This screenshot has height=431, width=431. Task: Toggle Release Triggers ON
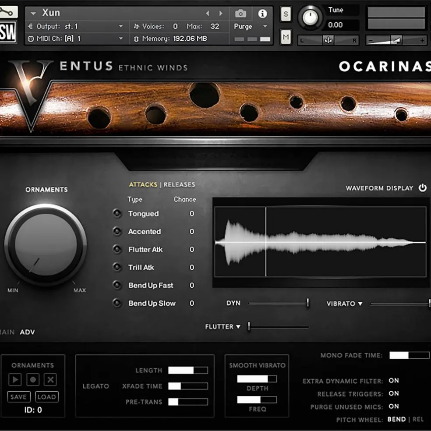(x=394, y=393)
